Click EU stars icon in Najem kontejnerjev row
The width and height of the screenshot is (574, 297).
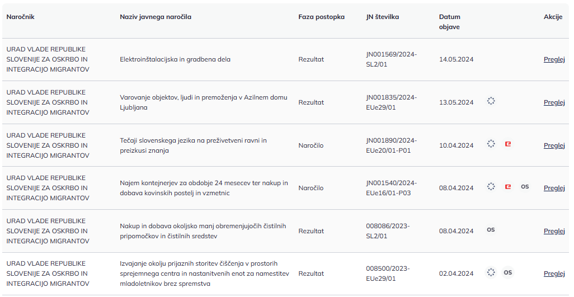491,187
